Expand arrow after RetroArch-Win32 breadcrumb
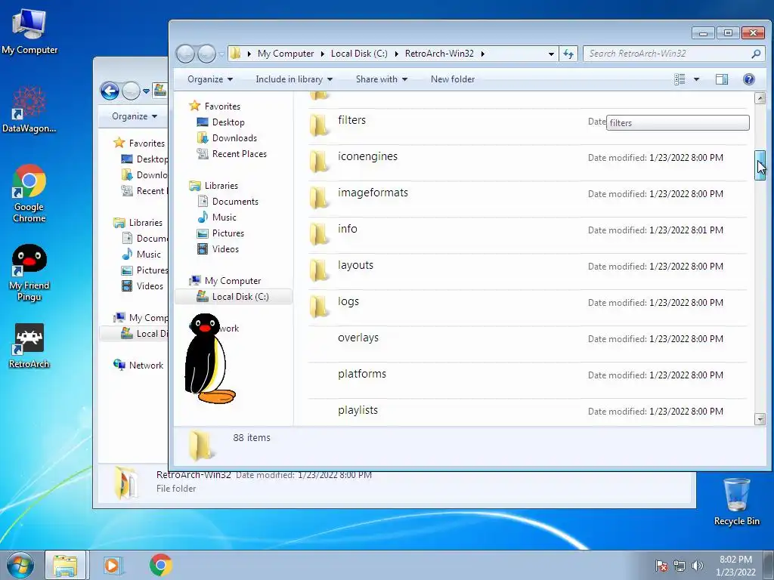This screenshot has width=774, height=580. tap(483, 54)
